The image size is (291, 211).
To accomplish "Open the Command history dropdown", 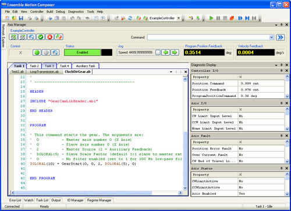I will pos(272,37).
